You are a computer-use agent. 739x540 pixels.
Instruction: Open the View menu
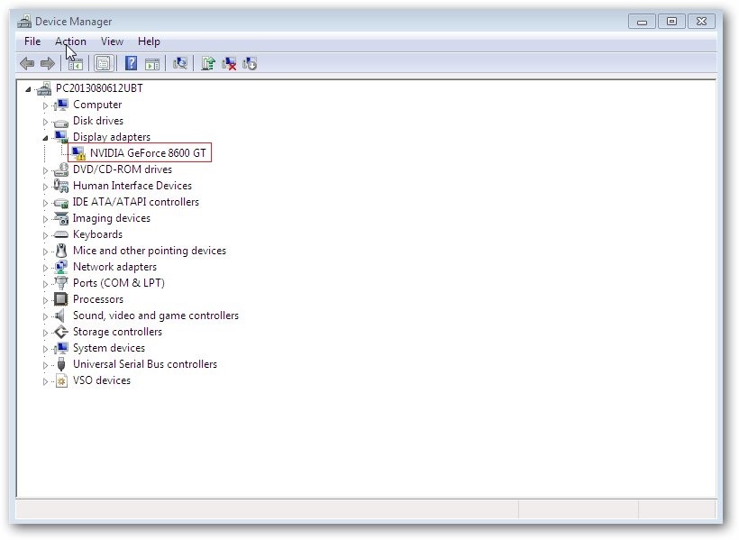click(x=112, y=41)
